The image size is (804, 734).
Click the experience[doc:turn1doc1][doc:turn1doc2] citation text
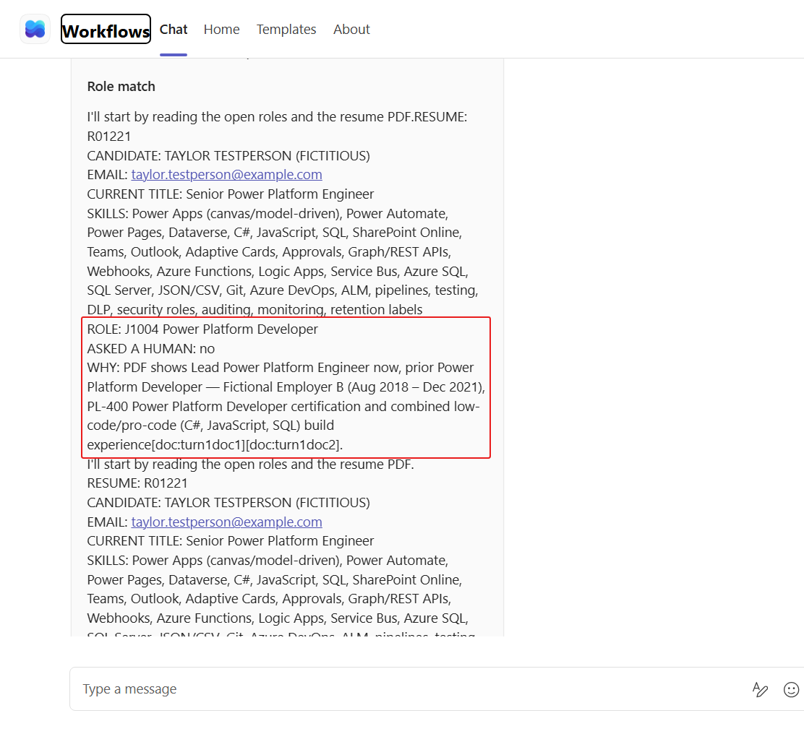tap(215, 444)
